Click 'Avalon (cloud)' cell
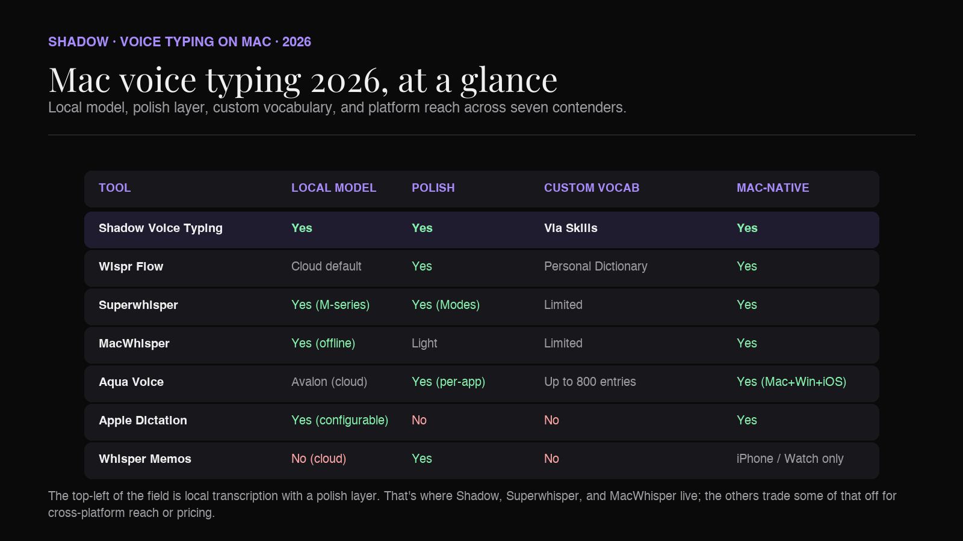This screenshot has width=963, height=541. click(x=329, y=382)
